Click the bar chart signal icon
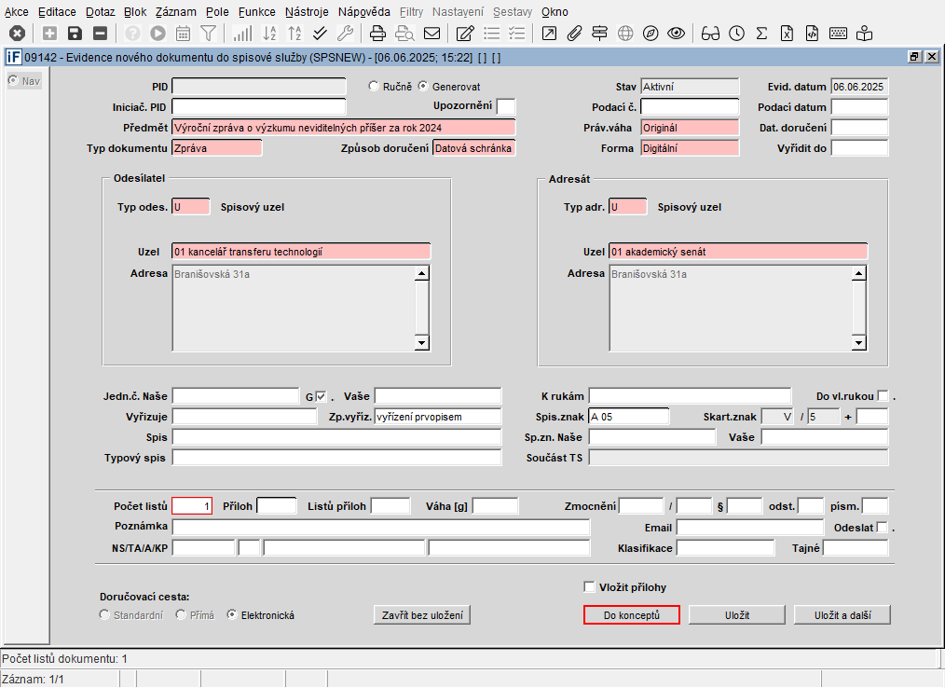Viewport: 945px width, 688px height. pos(242,34)
